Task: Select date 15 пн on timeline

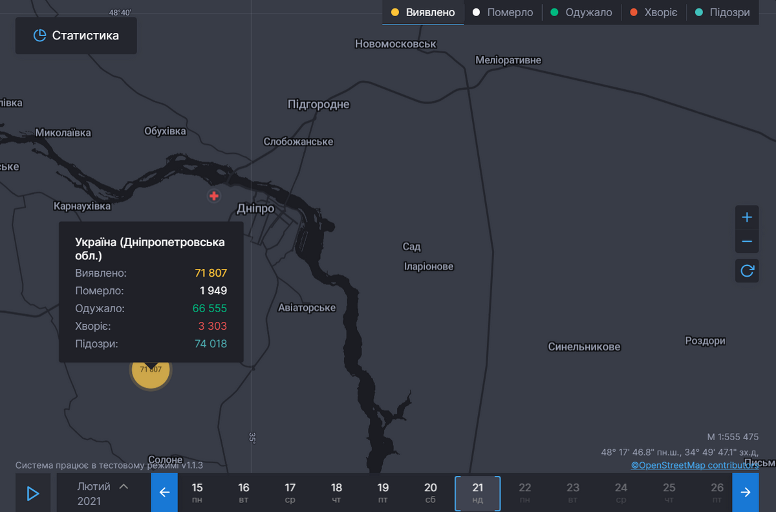Action: click(x=197, y=493)
